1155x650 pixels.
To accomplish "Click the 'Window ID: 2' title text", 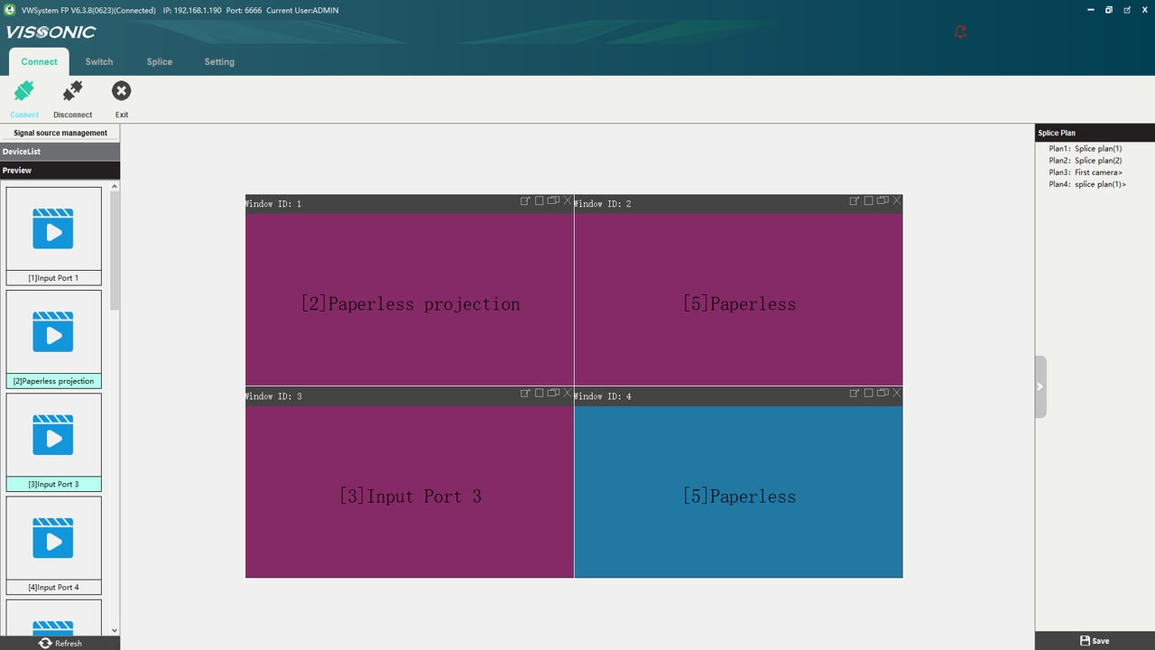I will click(x=603, y=204).
